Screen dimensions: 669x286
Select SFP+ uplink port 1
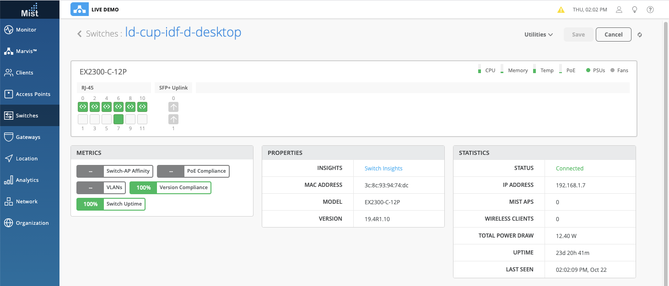coord(173,119)
